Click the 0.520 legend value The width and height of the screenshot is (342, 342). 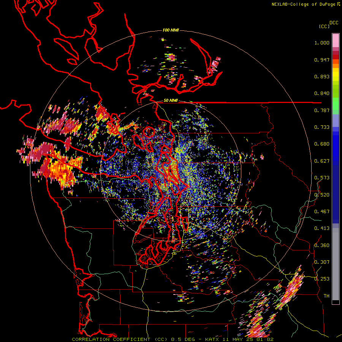coord(322,195)
